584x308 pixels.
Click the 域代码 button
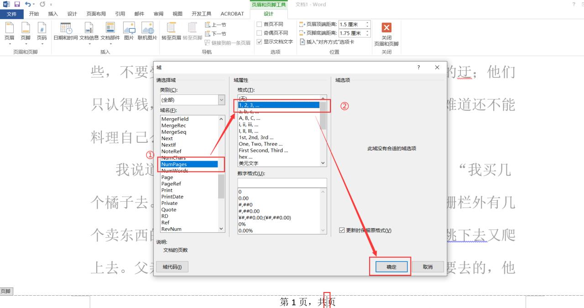tap(172, 267)
